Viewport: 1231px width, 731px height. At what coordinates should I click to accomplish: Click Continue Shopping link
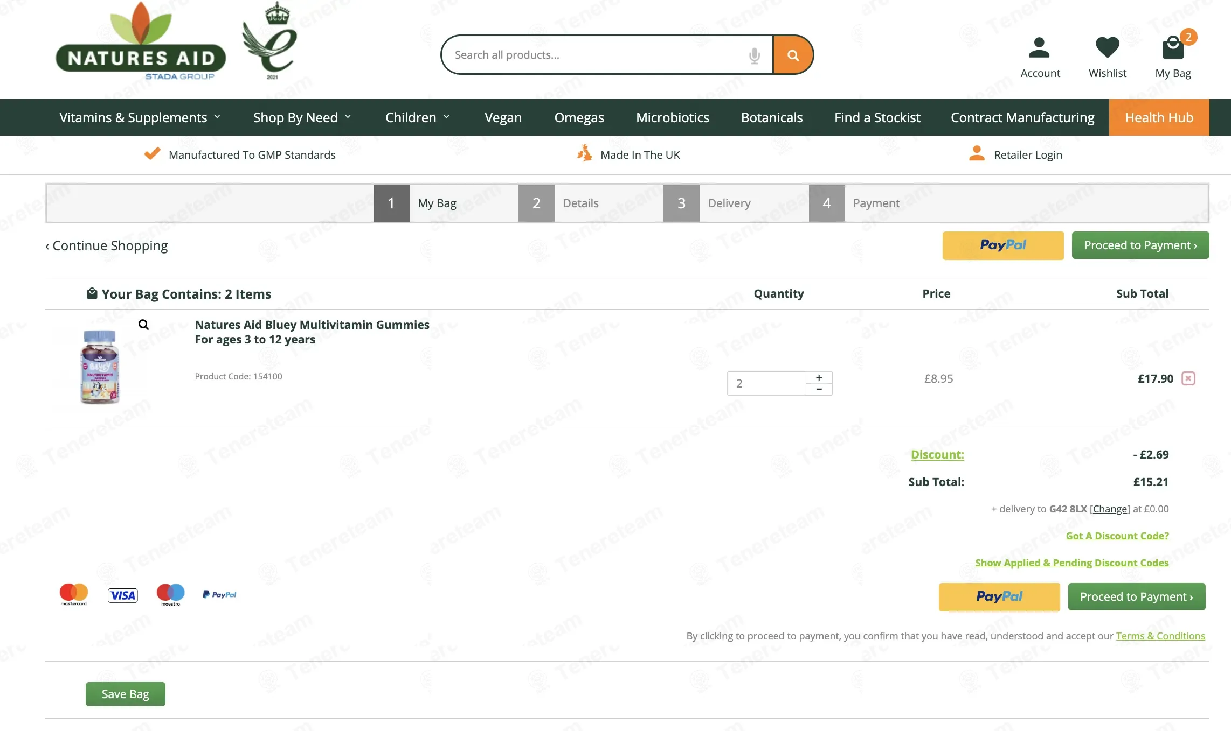pyautogui.click(x=106, y=245)
